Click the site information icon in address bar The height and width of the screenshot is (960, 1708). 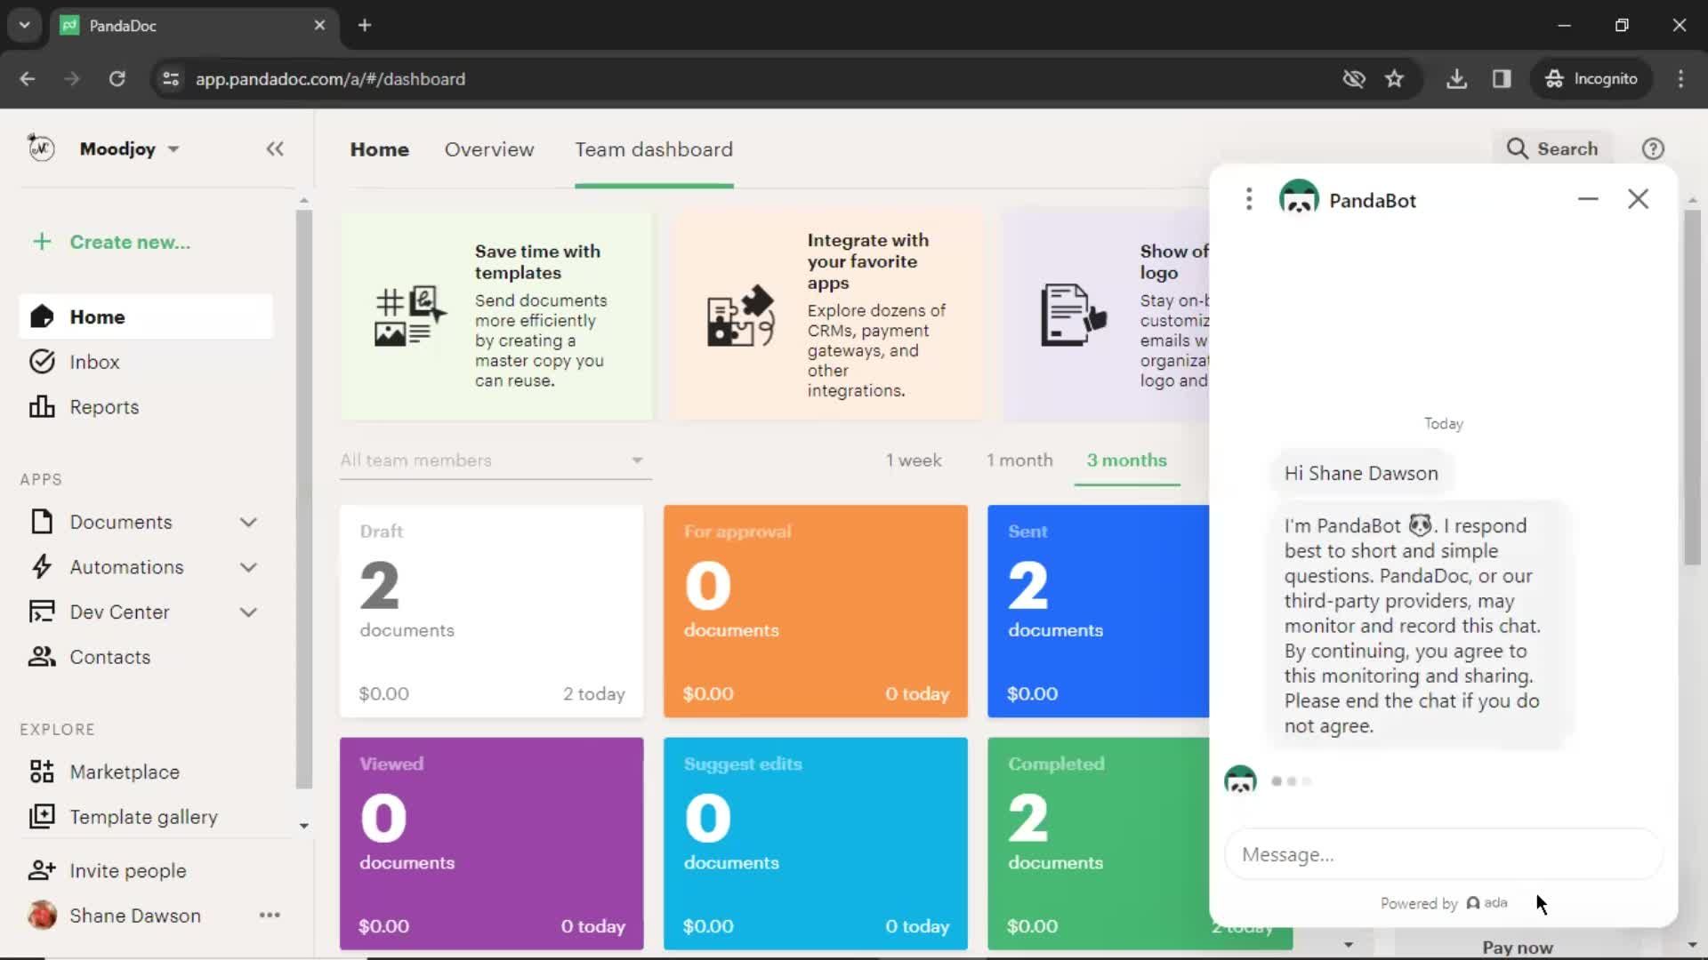[171, 78]
